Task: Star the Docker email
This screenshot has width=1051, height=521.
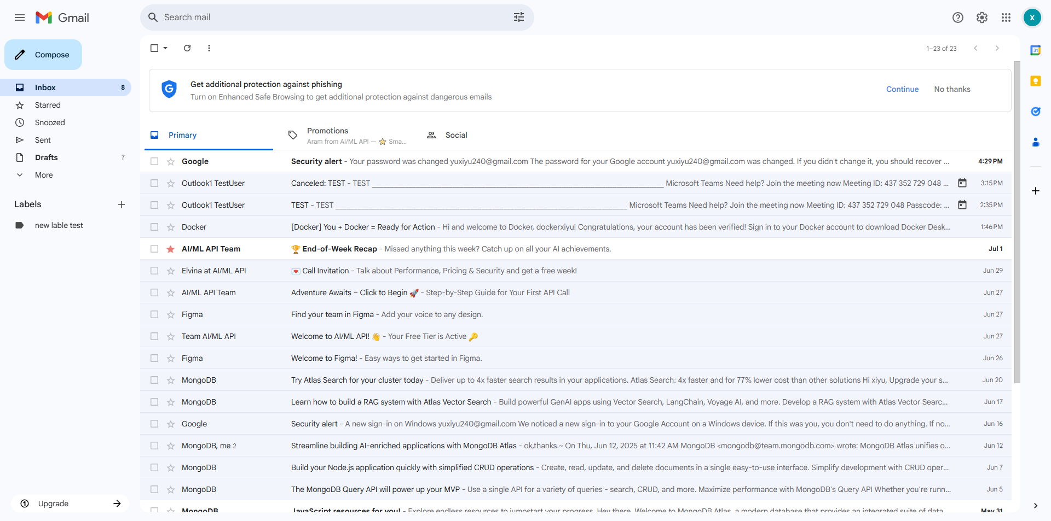Action: pyautogui.click(x=171, y=227)
